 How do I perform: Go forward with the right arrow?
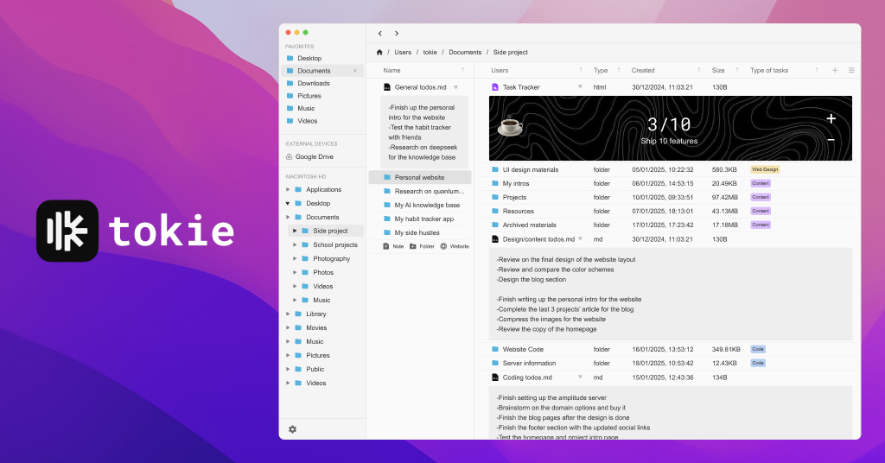pos(397,34)
